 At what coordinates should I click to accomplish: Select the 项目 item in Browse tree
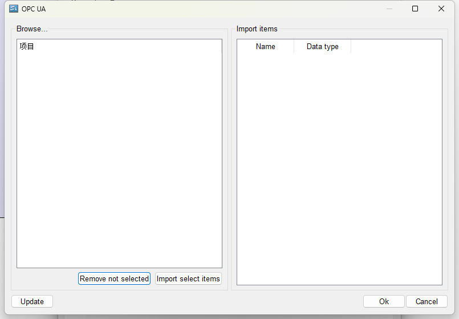pyautogui.click(x=27, y=46)
